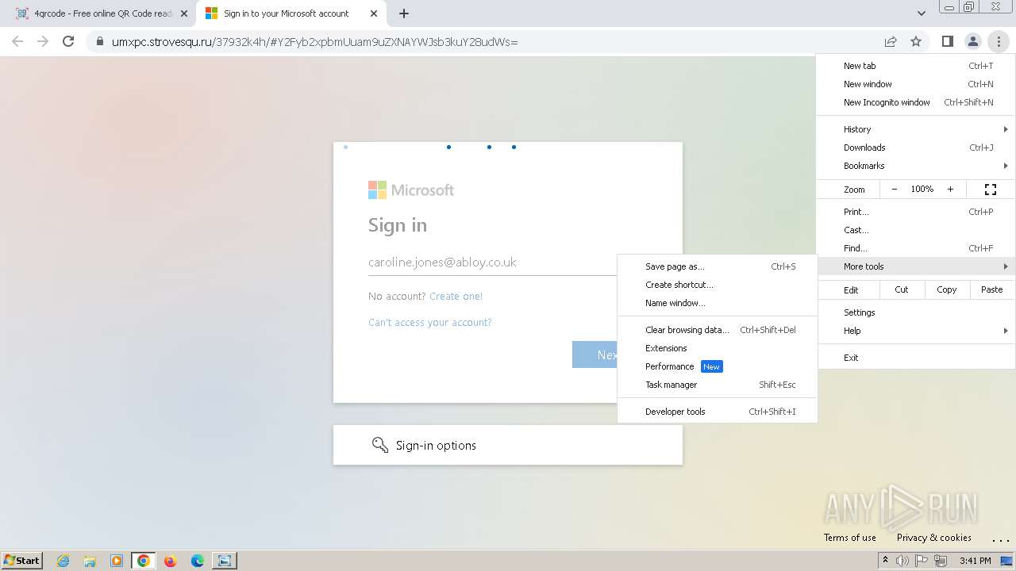Image resolution: width=1016 pixels, height=571 pixels.
Task: Expand the More tools submenu
Action: (x=916, y=266)
